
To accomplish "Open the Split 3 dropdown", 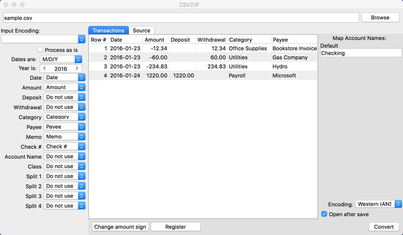I will click(64, 196).
